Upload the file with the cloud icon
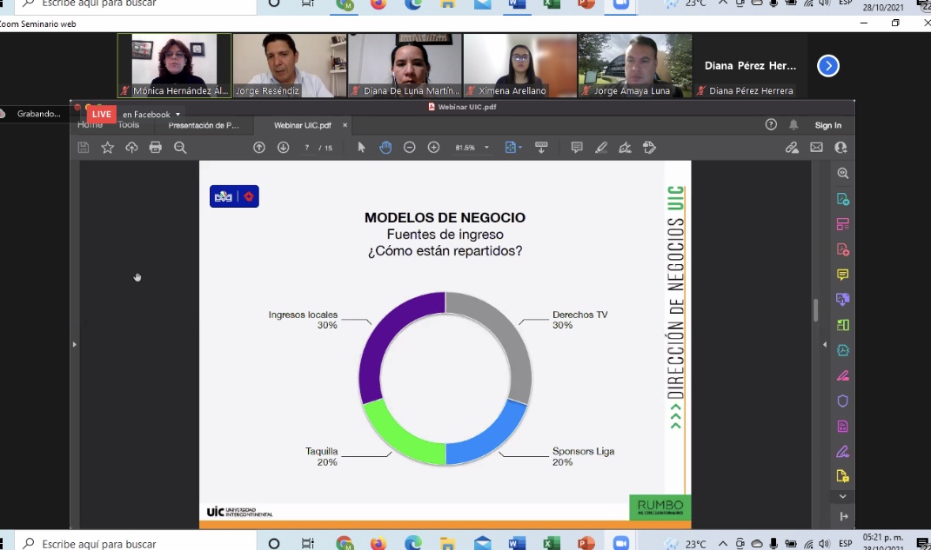 (131, 148)
